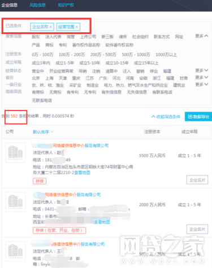
Task: Filter province 广东
Action: pyautogui.click(x=103, y=78)
